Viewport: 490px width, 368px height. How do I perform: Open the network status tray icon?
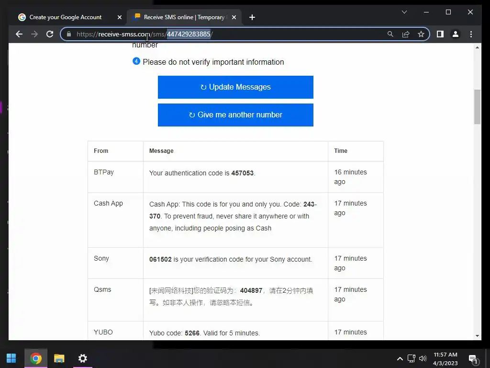point(411,358)
